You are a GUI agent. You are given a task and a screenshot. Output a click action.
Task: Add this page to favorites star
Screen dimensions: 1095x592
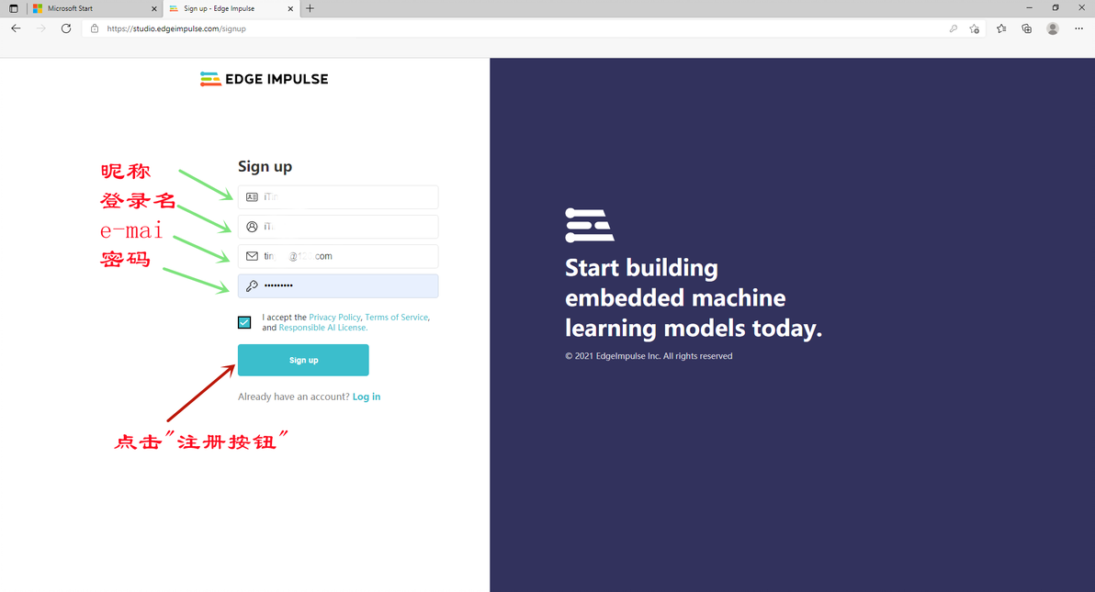tap(974, 28)
